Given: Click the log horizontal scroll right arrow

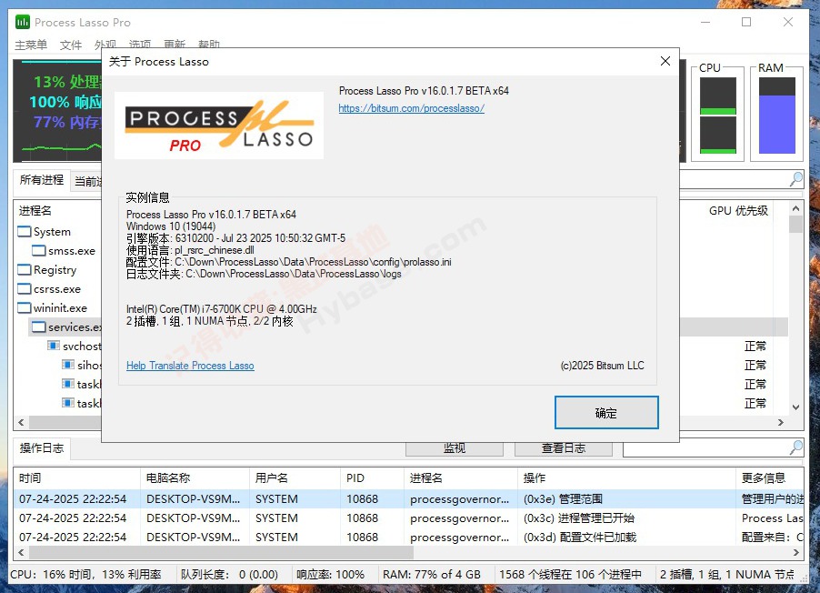Looking at the screenshot, I should click(x=796, y=552).
